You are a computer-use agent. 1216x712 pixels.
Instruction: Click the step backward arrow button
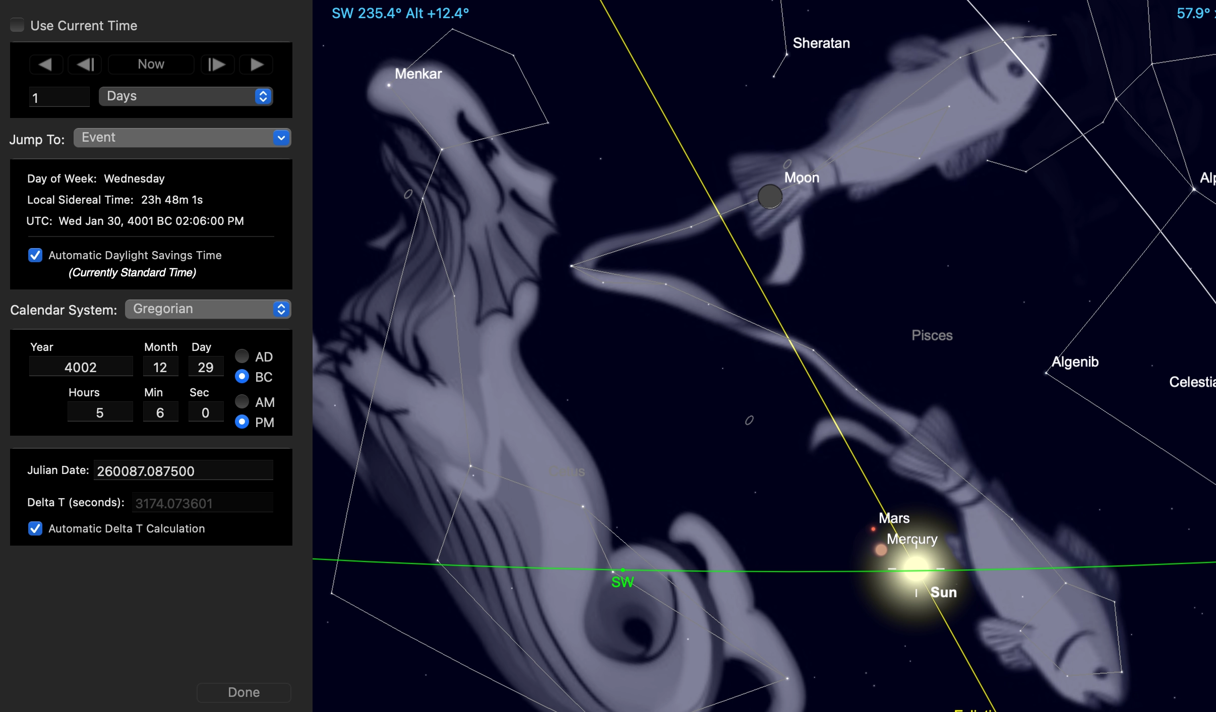tap(45, 65)
